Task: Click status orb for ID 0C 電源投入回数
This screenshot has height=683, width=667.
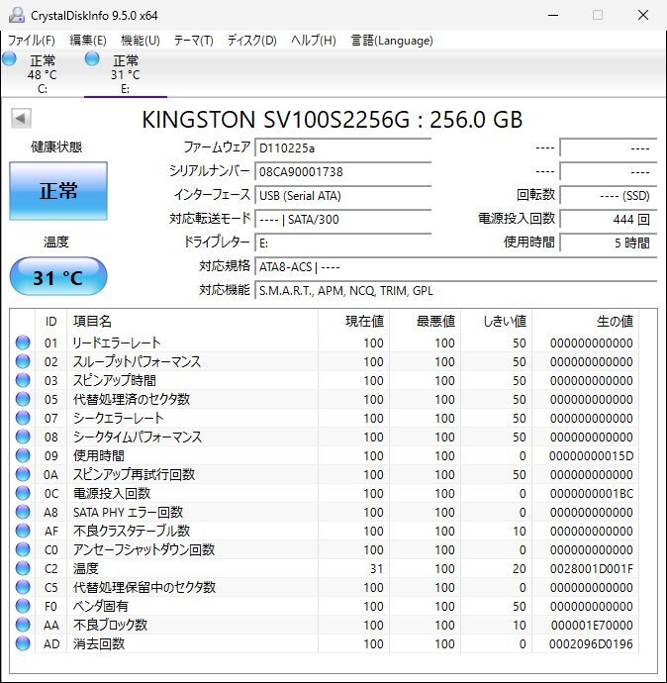Action: 23,493
